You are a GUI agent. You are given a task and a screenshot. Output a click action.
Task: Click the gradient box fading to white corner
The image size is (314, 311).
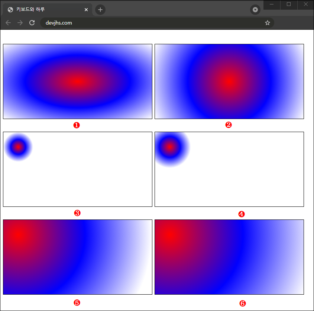click(78, 257)
